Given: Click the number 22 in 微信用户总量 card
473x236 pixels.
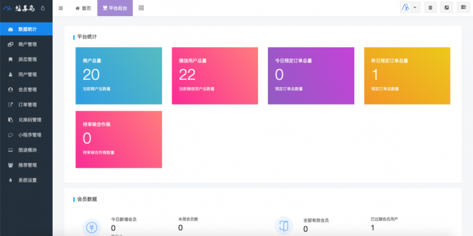Looking at the screenshot, I should tap(187, 75).
